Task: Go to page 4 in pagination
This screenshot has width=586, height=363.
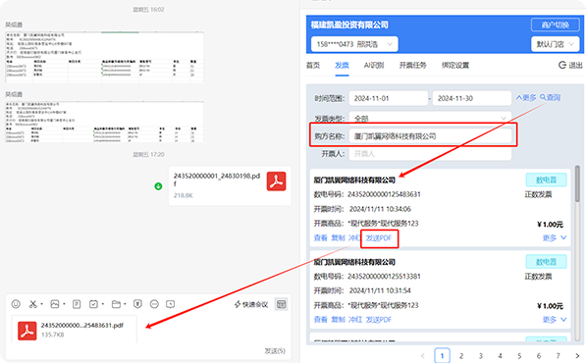Action: tap(500, 356)
